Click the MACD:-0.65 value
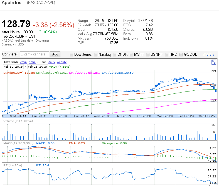Image resolution: width=219 pixels, height=186 pixels. (x=45, y=143)
